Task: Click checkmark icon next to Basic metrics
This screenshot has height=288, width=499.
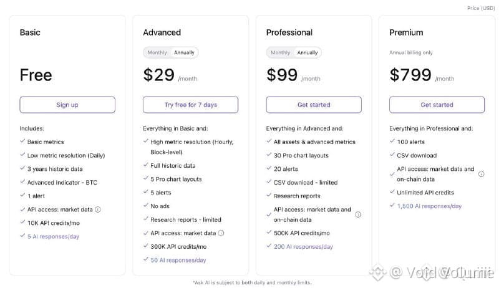Action: [x=22, y=141]
